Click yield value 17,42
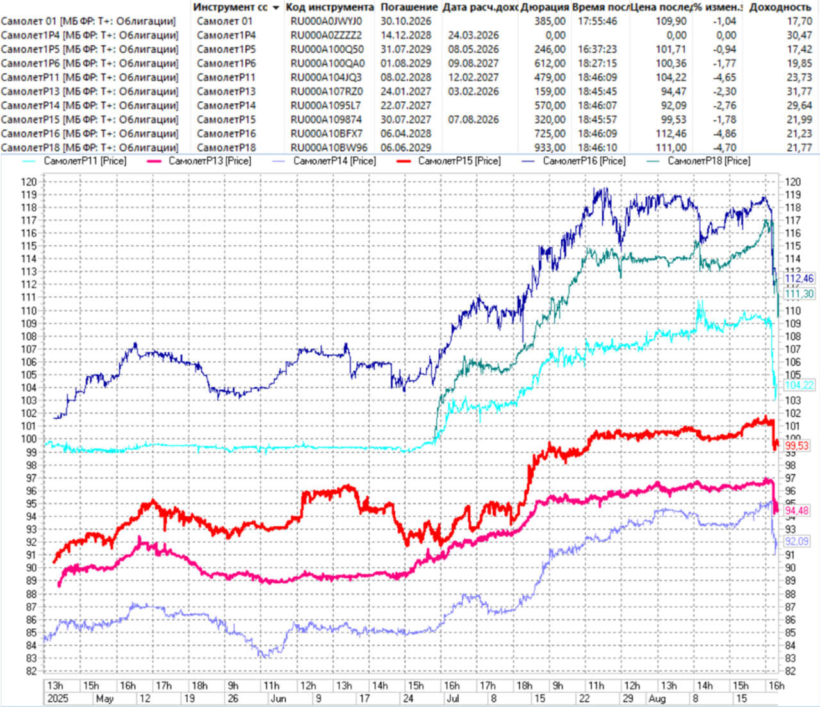This screenshot has width=820, height=707. [x=799, y=49]
